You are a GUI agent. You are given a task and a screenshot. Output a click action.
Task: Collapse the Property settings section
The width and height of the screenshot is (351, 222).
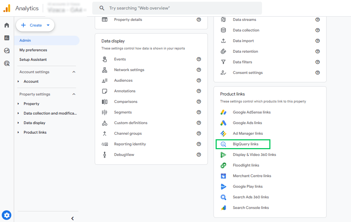pyautogui.click(x=74, y=94)
